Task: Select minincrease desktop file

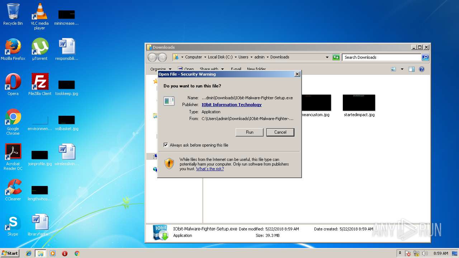Action: click(x=67, y=18)
